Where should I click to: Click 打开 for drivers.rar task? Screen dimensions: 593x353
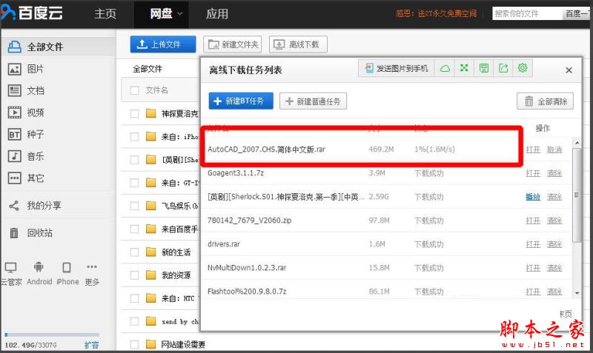tap(533, 244)
